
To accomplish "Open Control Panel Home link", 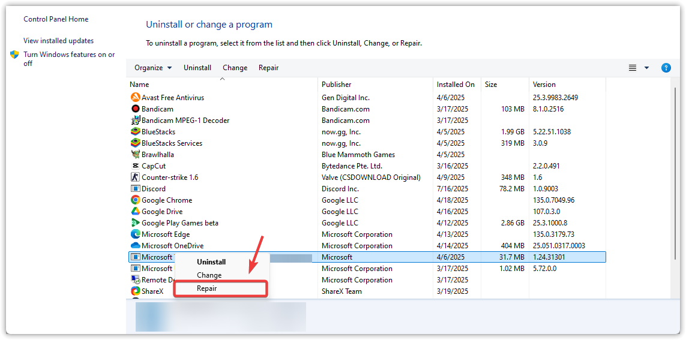I will click(56, 19).
